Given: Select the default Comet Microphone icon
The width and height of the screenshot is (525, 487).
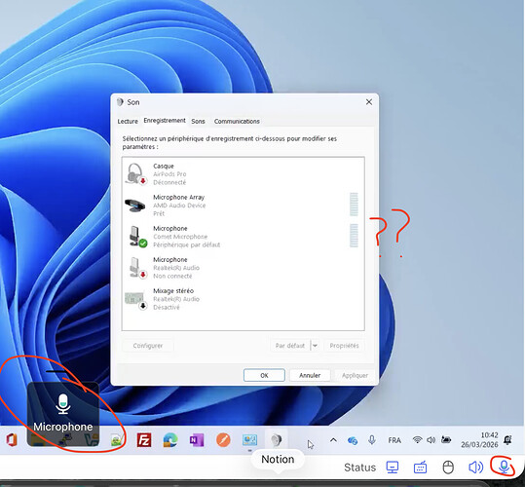Looking at the screenshot, I should pos(138,237).
